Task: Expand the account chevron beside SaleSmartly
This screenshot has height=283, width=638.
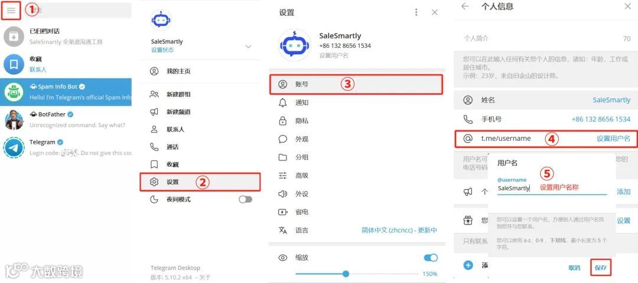Action: [248, 47]
